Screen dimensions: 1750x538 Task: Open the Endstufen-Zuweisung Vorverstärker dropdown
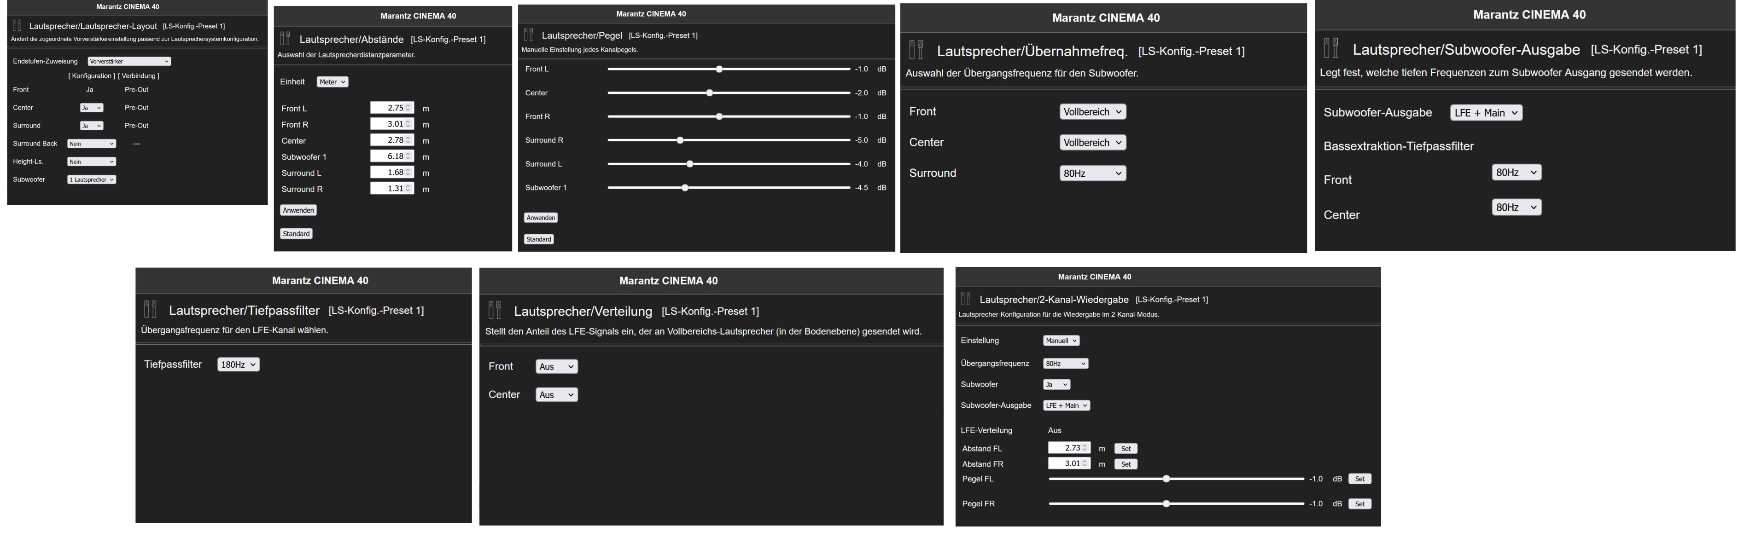click(x=129, y=61)
